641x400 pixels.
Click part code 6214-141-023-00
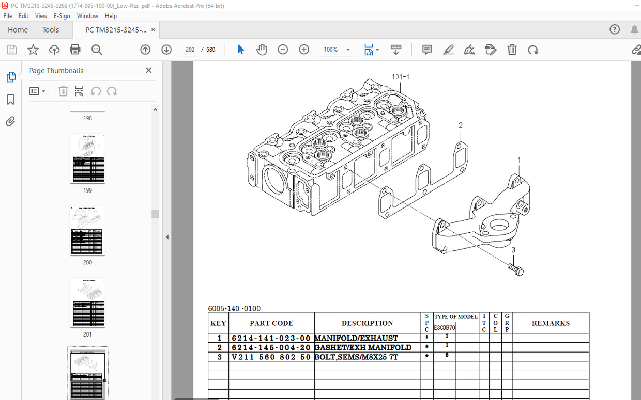(x=271, y=338)
